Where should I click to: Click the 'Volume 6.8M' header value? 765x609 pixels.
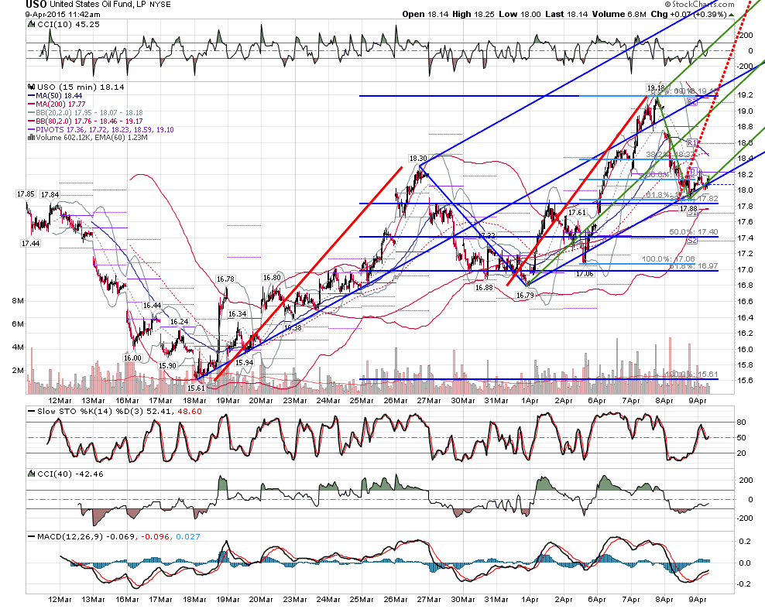pos(619,14)
